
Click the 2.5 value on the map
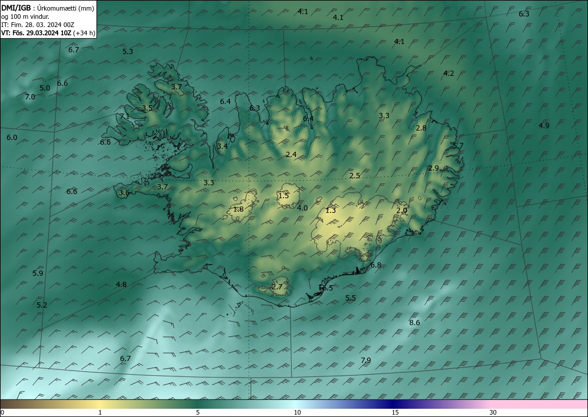coord(355,175)
